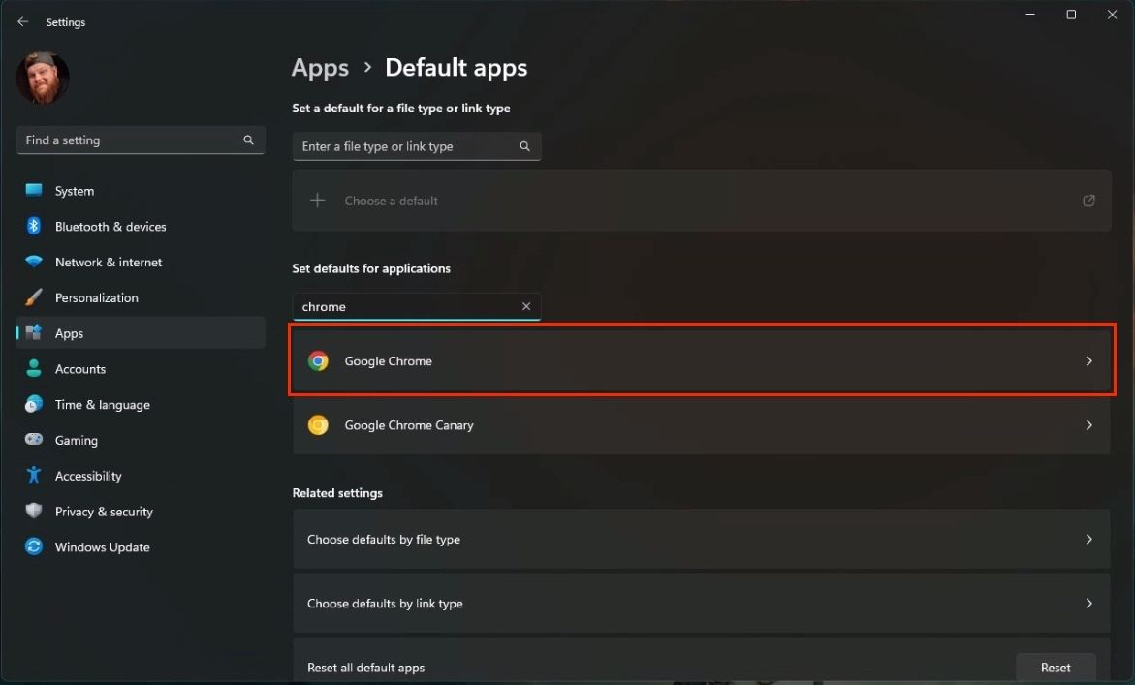
Task: Click the Choose a default row
Action: [x=702, y=201]
